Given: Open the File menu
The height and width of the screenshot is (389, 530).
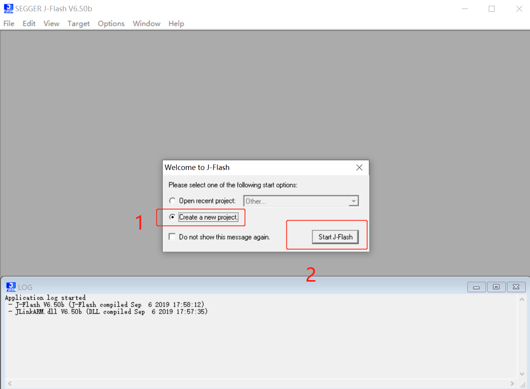Looking at the screenshot, I should tap(9, 24).
